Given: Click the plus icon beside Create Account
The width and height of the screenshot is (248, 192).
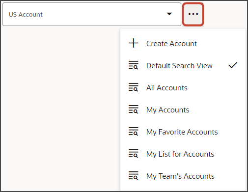Looking at the screenshot, I should tap(134, 43).
